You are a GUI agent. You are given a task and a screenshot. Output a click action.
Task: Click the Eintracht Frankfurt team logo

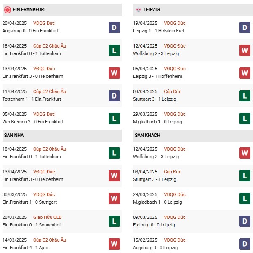pyautogui.click(x=7, y=9)
